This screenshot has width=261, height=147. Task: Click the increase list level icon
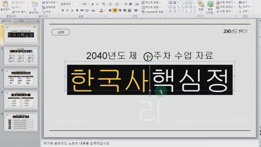[x=131, y=4]
